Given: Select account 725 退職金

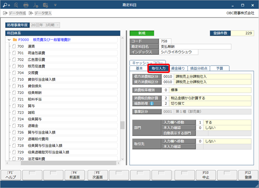Looking at the screenshot, I should 65,125.
